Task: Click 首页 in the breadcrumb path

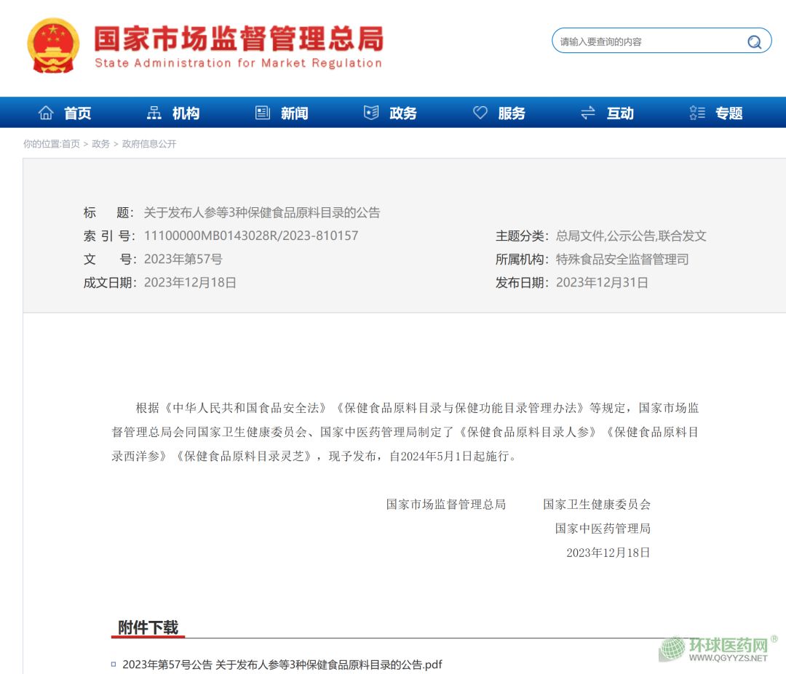Action: pyautogui.click(x=71, y=144)
